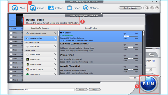Click the preview playback progress bar
The height and width of the screenshot is (95, 168).
149,49
